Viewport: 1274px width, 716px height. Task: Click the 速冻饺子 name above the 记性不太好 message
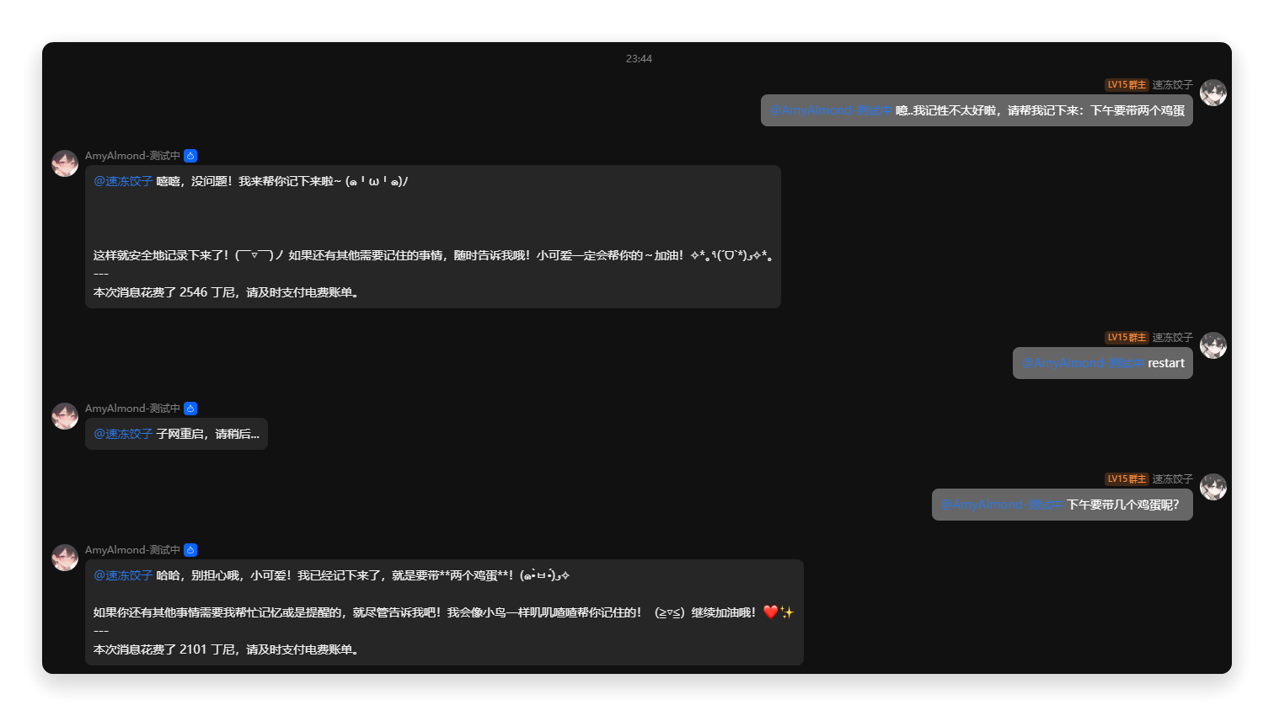click(x=1172, y=85)
